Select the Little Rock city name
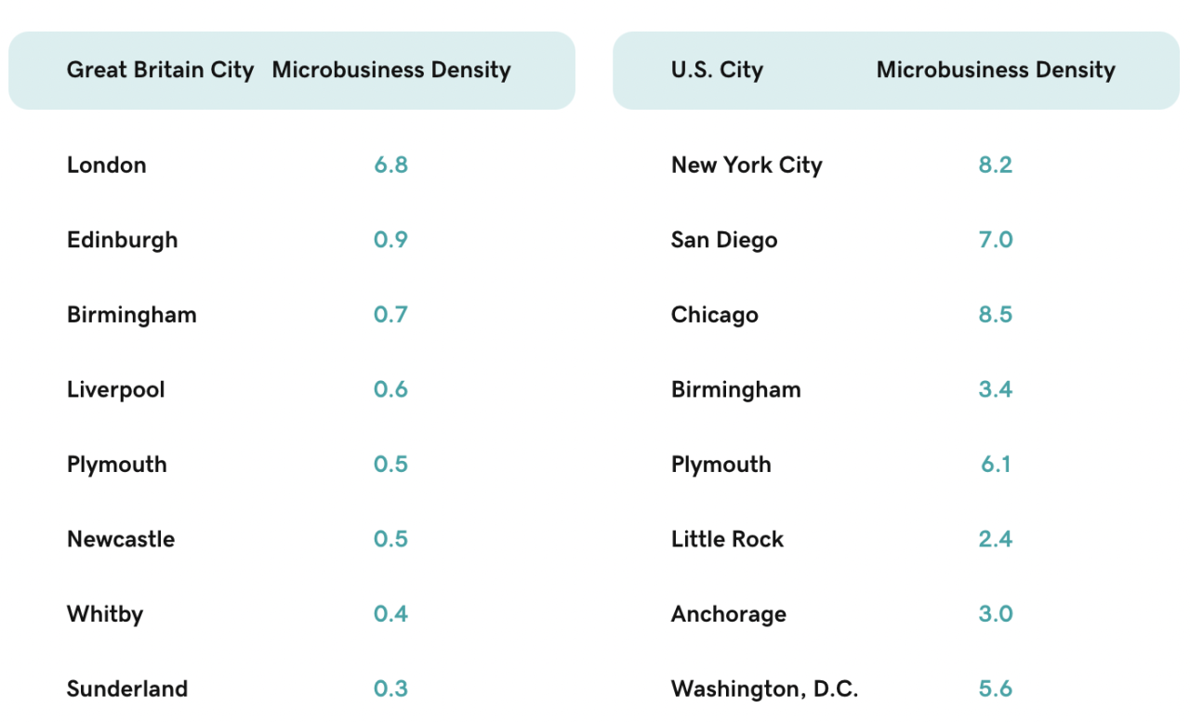The width and height of the screenshot is (1190, 722). 727,540
